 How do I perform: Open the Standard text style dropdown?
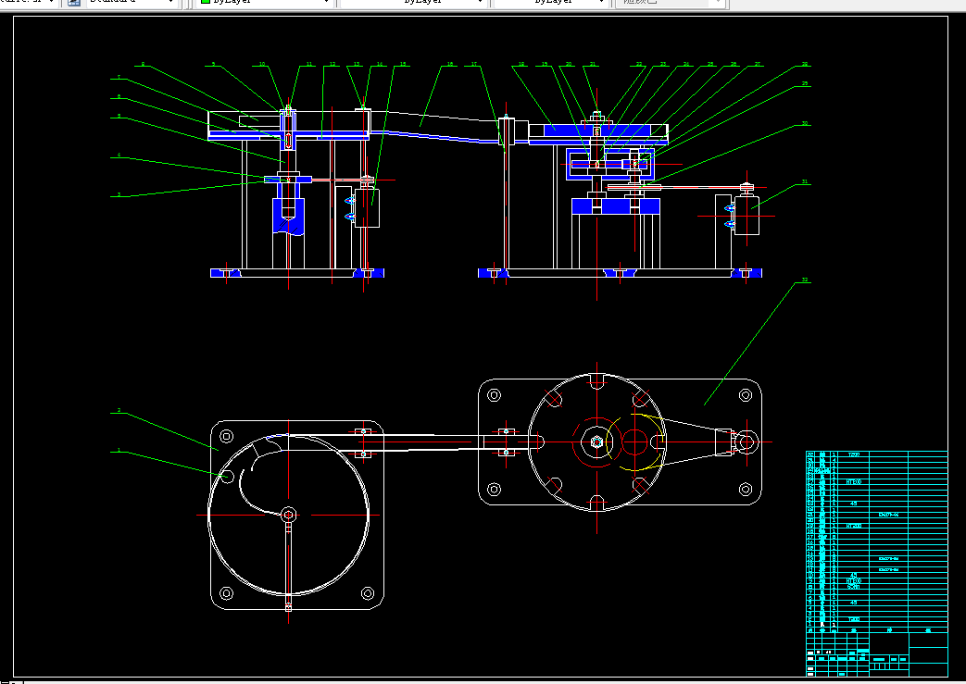click(132, 2)
